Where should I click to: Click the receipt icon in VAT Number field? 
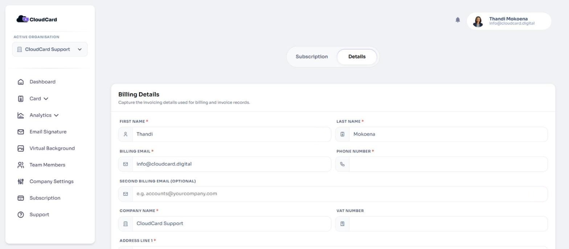coord(342,224)
